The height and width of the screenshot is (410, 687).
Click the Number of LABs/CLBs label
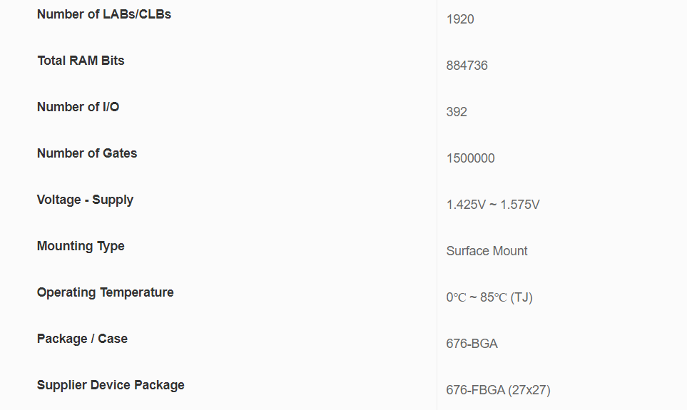pyautogui.click(x=104, y=14)
